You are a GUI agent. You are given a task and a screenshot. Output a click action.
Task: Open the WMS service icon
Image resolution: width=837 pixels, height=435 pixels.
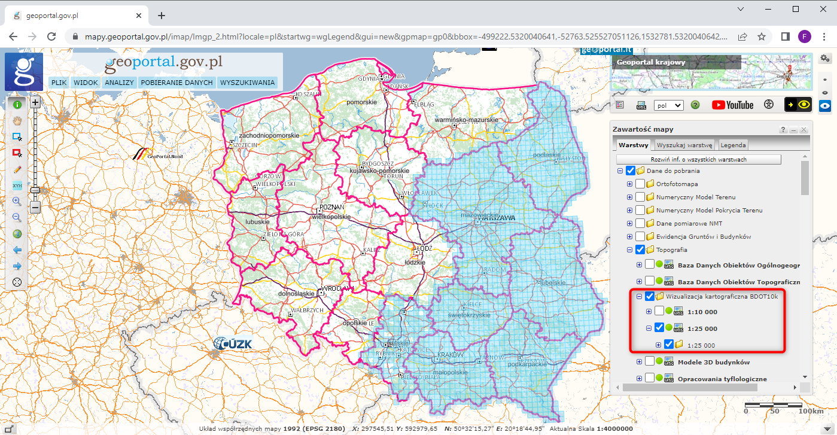[642, 105]
